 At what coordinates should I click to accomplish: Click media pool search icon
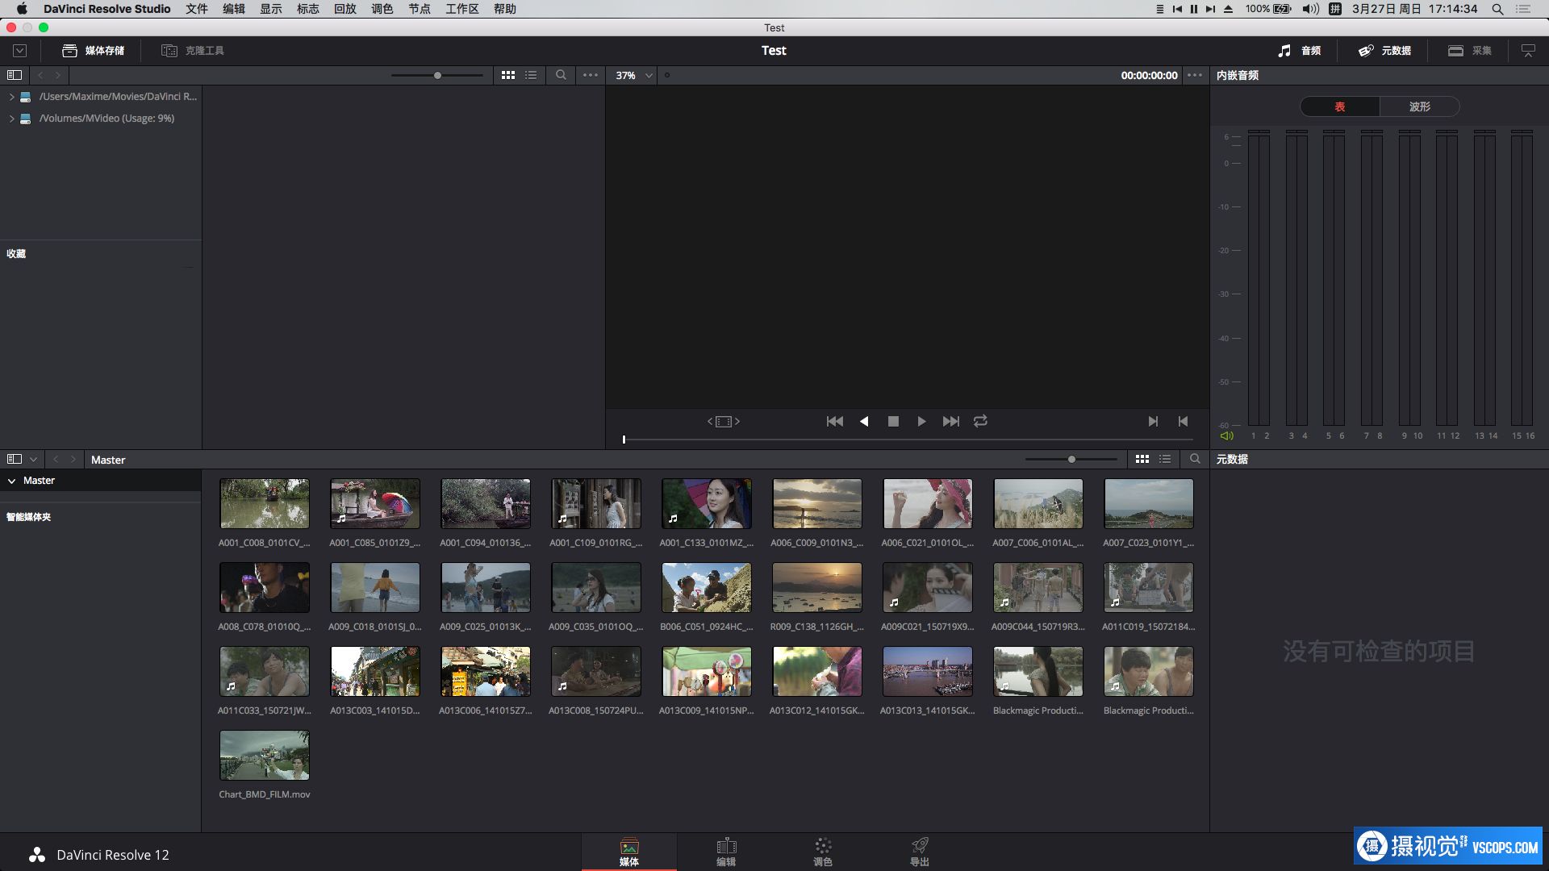(1195, 459)
